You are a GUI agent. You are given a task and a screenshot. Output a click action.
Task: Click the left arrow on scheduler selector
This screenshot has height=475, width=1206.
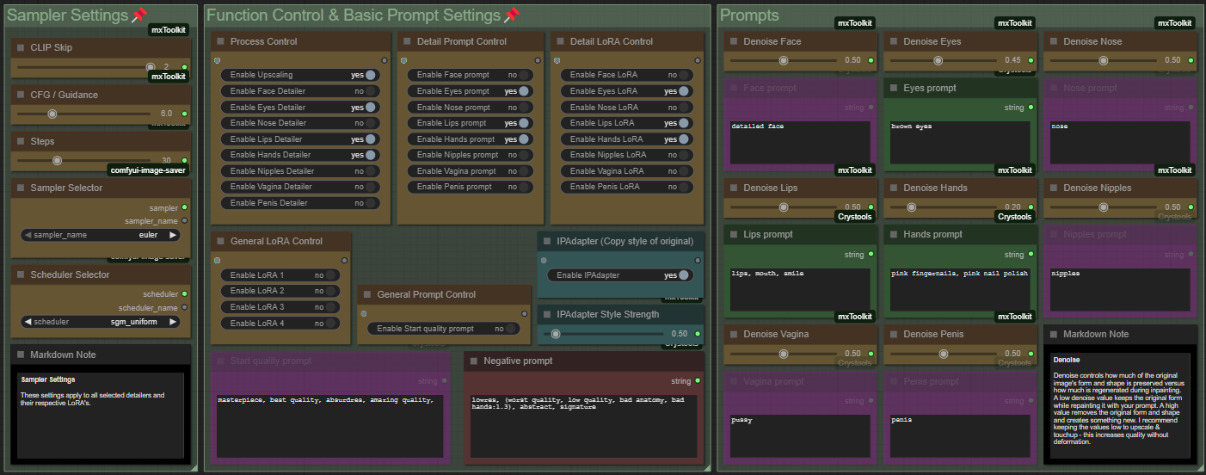(x=27, y=322)
